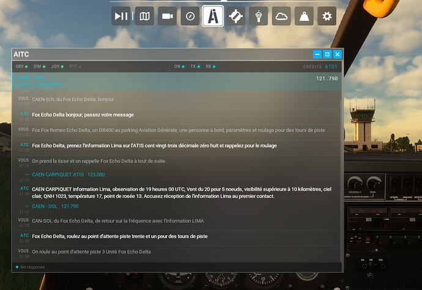Open the ATC control tower icon

pos(258,16)
